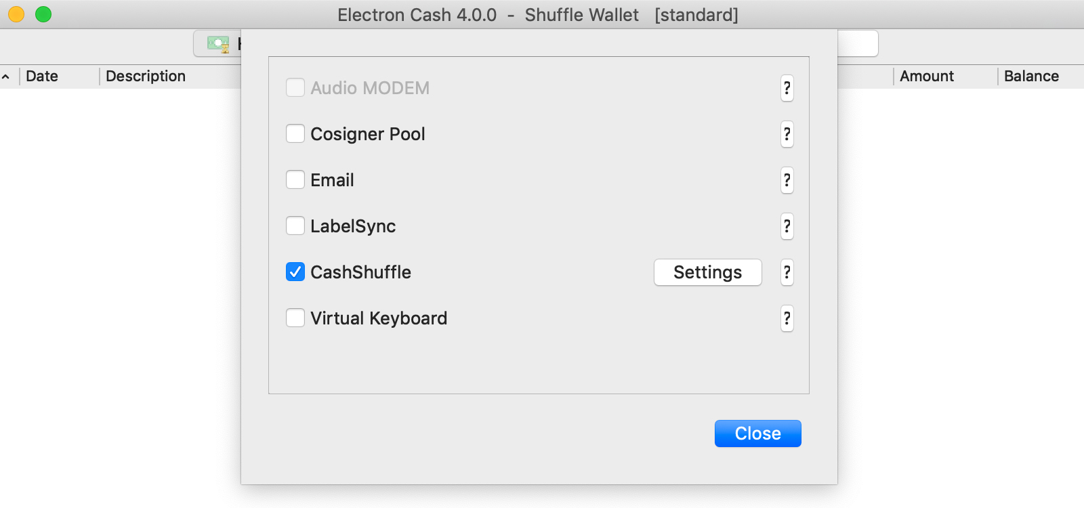Enable the LabelSync plugin
This screenshot has height=508, width=1084.
295,226
